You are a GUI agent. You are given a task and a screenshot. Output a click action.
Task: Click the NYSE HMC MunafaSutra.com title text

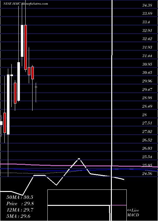(26, 4)
